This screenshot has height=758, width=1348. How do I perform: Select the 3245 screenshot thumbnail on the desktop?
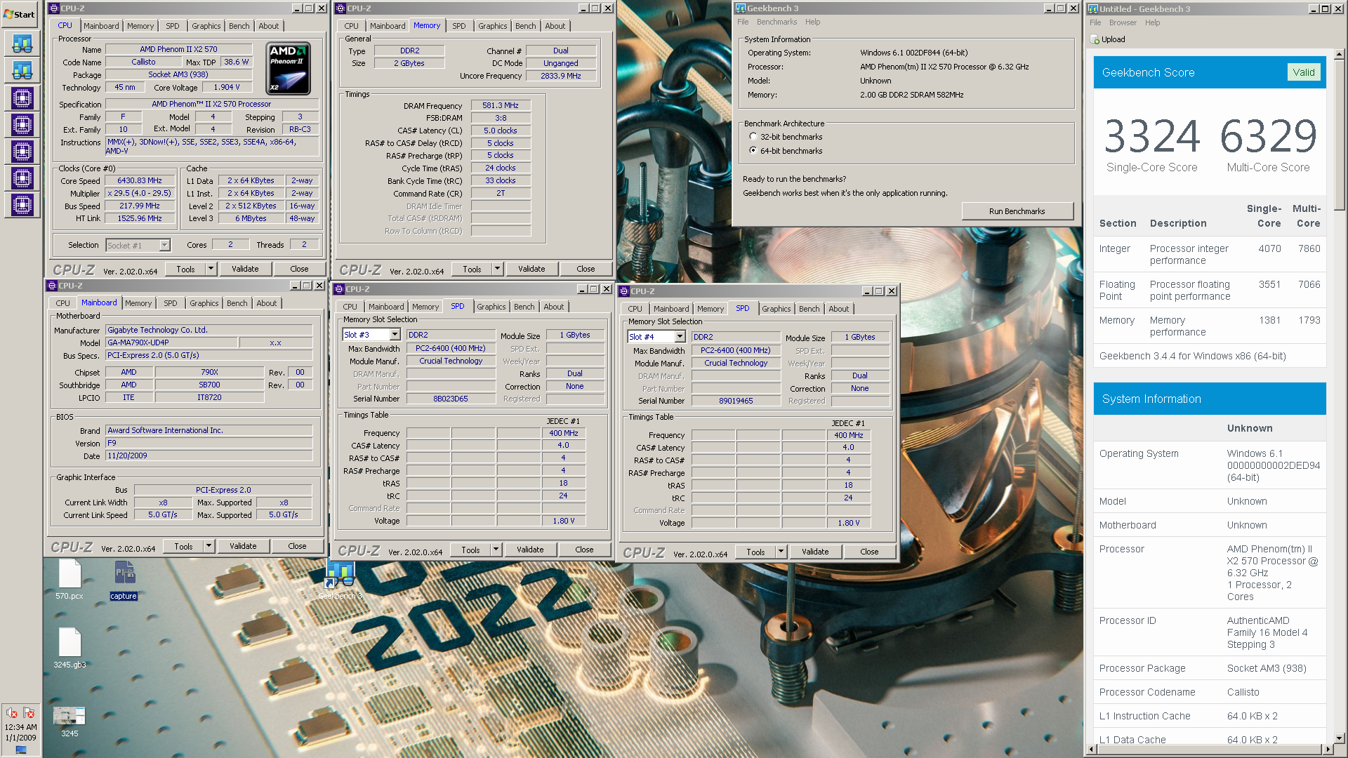70,722
